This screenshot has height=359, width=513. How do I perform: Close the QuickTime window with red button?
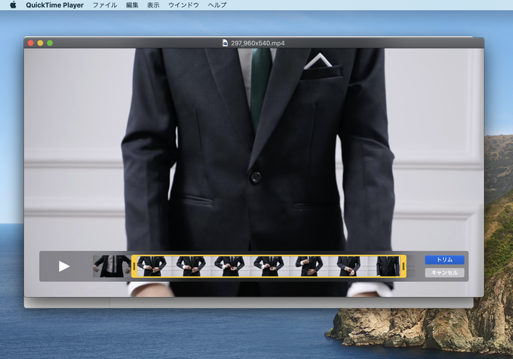31,43
